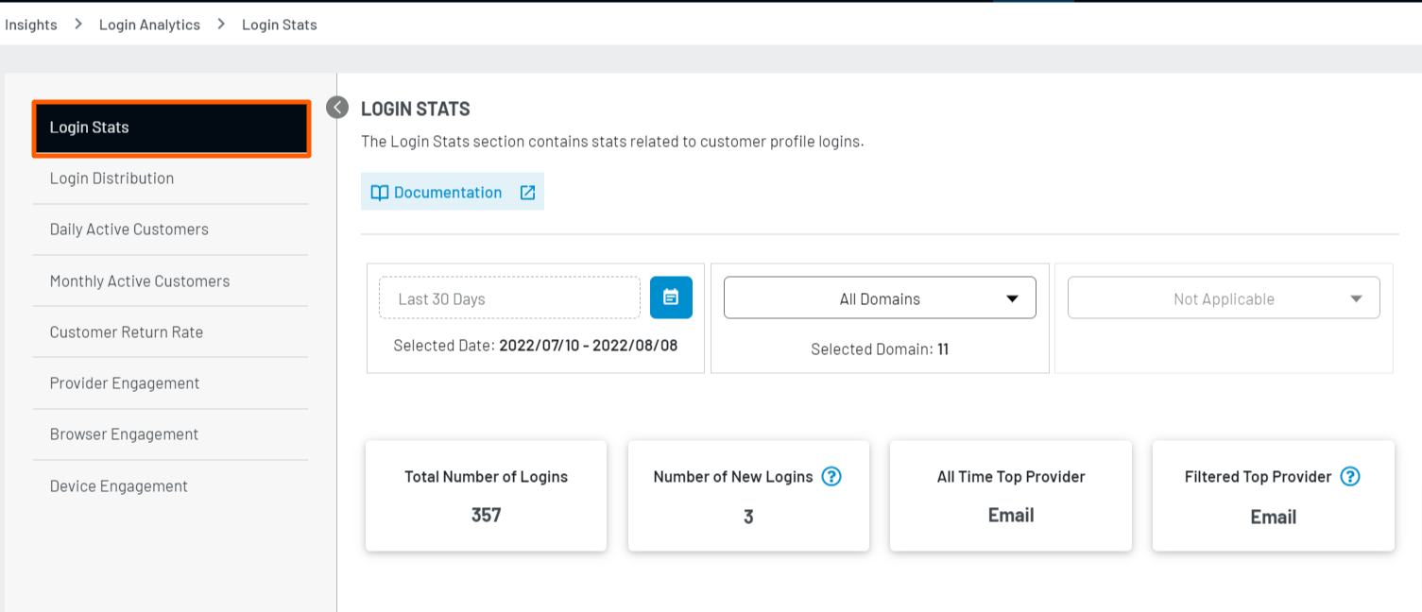Screen dimensions: 1422x612
Task: Navigate to Insights via the breadcrumb
Action: point(30,24)
